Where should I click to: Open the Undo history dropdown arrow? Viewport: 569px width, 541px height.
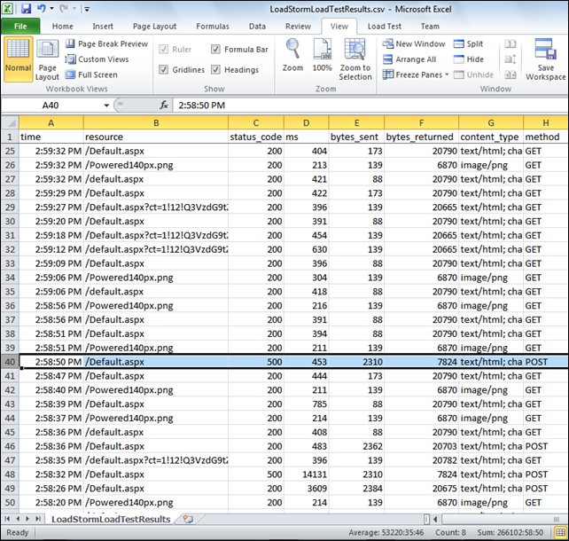51,9
